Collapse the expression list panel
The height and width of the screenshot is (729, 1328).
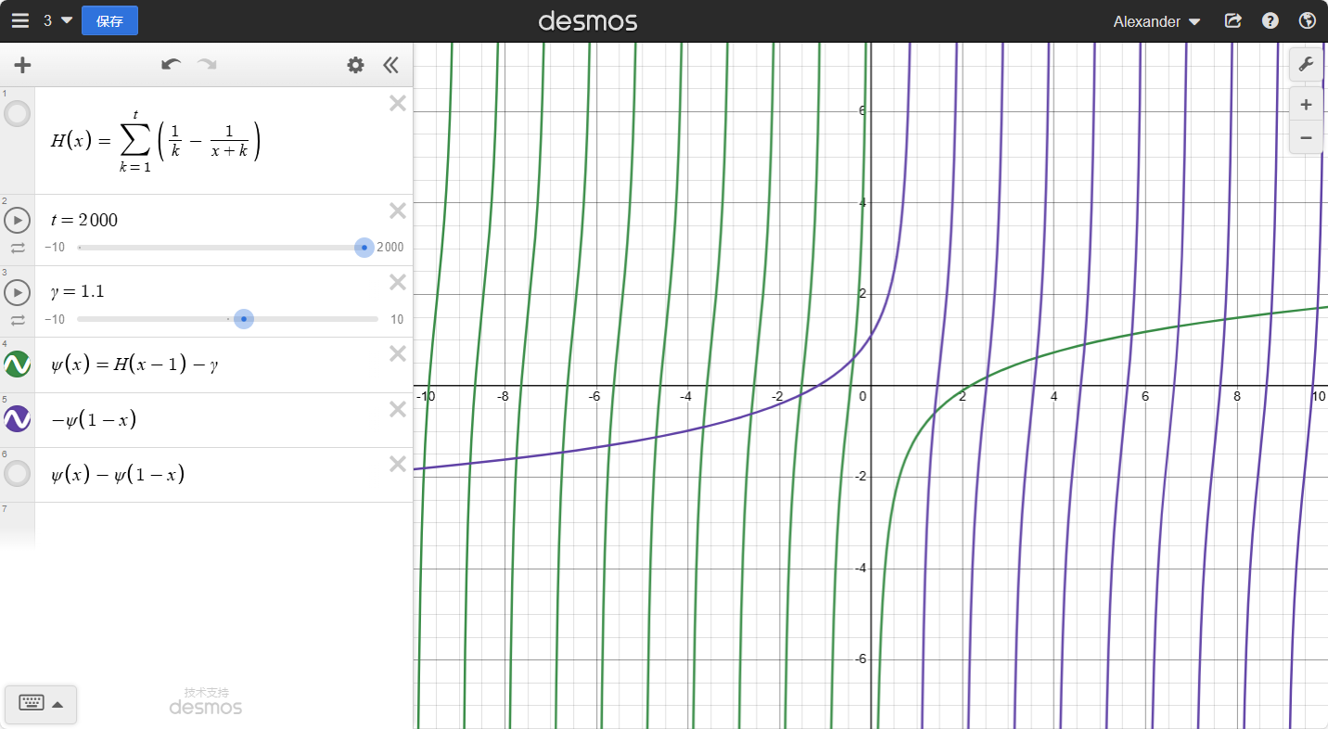[x=390, y=65]
